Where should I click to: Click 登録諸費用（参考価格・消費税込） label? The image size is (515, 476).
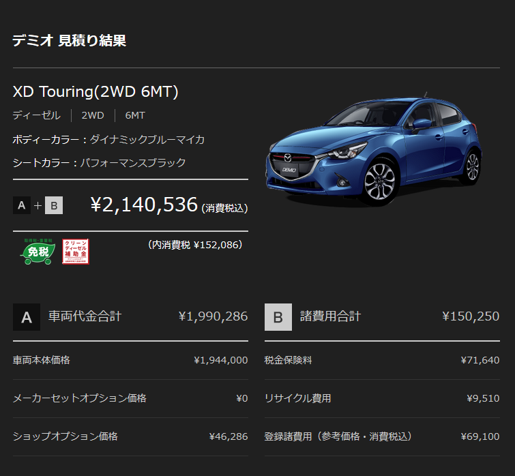(x=338, y=436)
